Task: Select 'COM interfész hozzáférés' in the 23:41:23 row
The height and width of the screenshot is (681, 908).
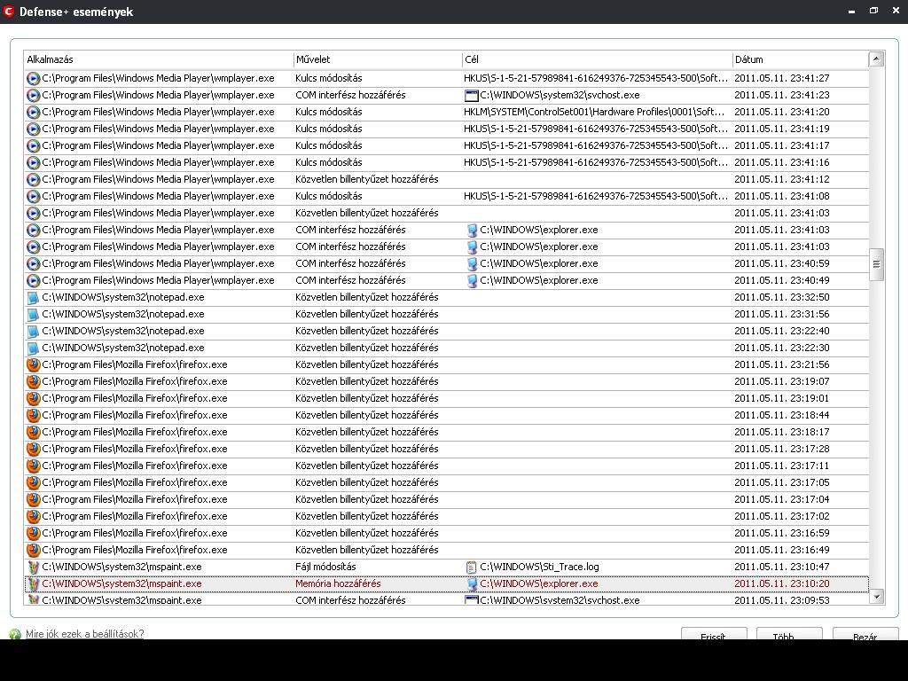Action: (x=350, y=95)
